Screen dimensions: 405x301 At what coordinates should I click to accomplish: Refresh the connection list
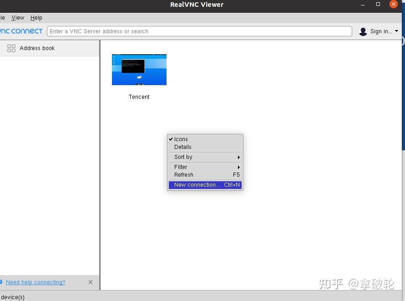tap(183, 174)
